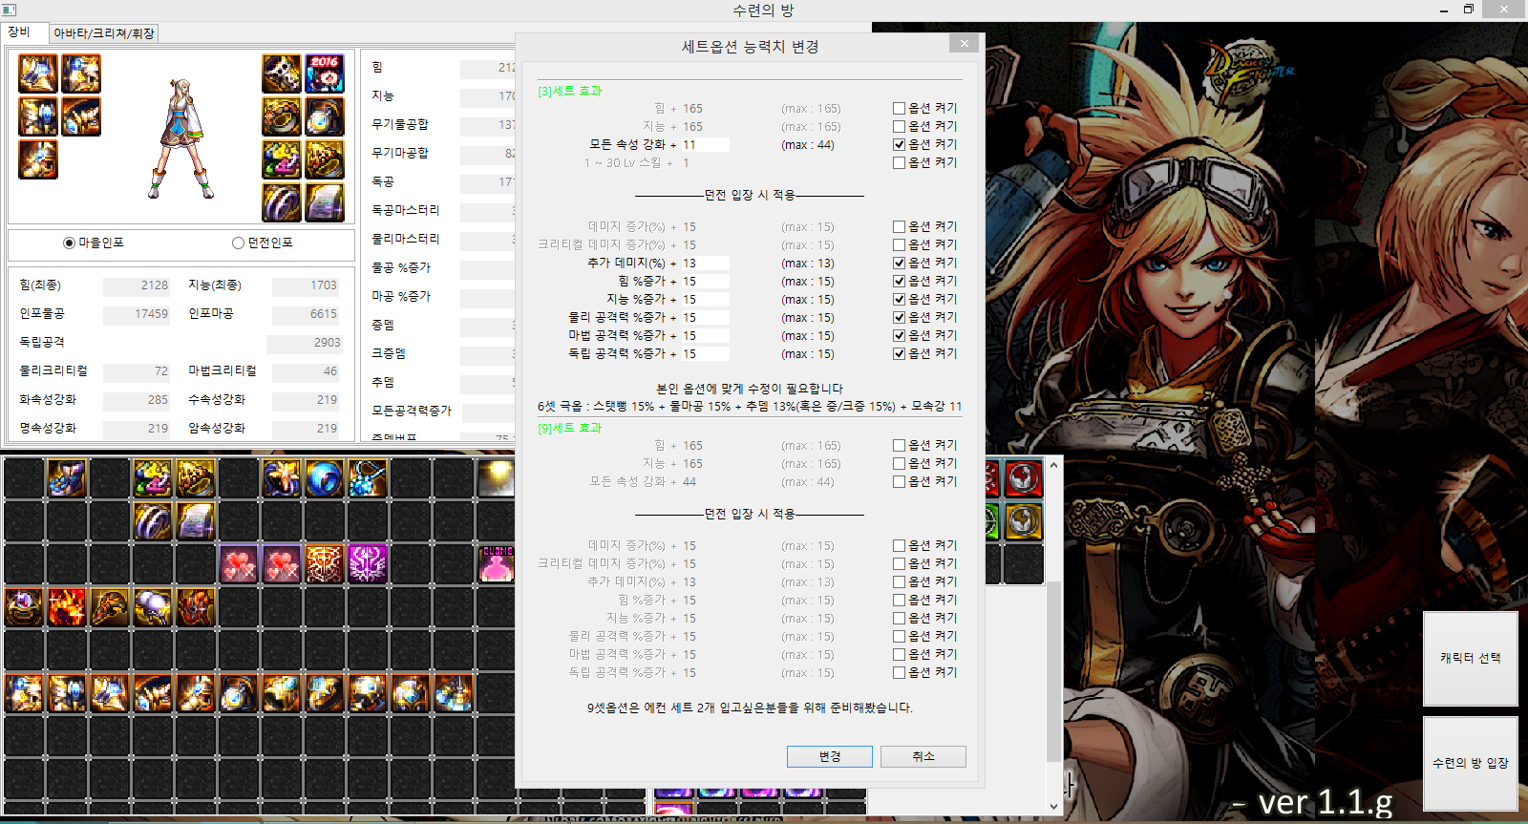The height and width of the screenshot is (824, 1528).
Task: Click the scrollbar up arrow beside the dialog
Action: point(1054,465)
